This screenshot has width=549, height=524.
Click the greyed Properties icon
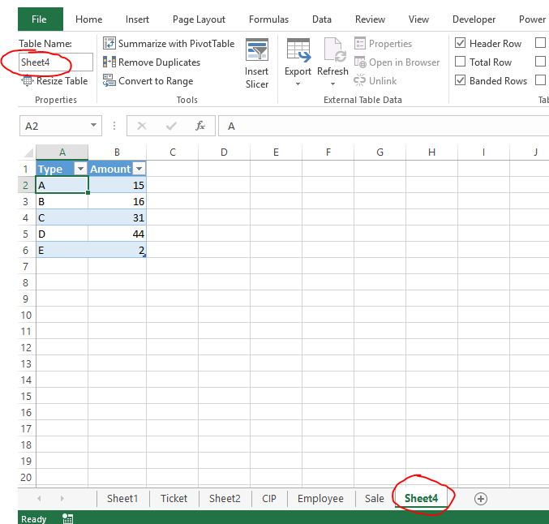pos(359,44)
